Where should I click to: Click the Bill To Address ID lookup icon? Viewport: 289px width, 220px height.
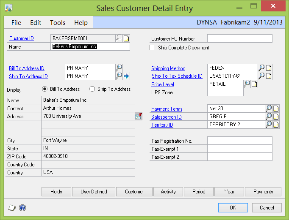(x=119, y=68)
